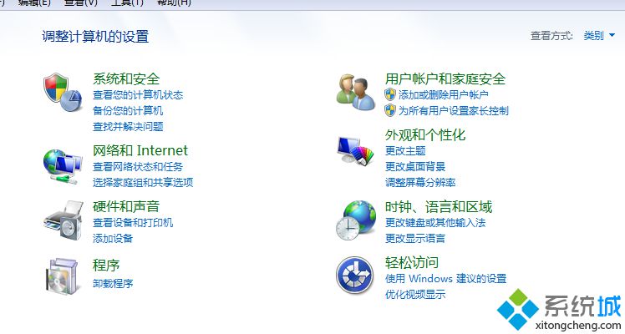The height and width of the screenshot is (334, 625).
Task: Open the 编辑(E) menu
Action: pyautogui.click(x=34, y=3)
